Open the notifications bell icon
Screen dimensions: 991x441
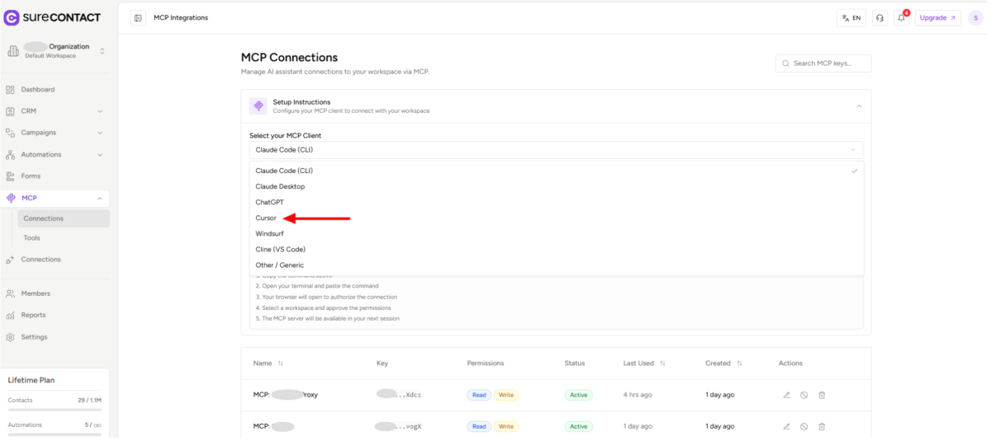pos(902,18)
